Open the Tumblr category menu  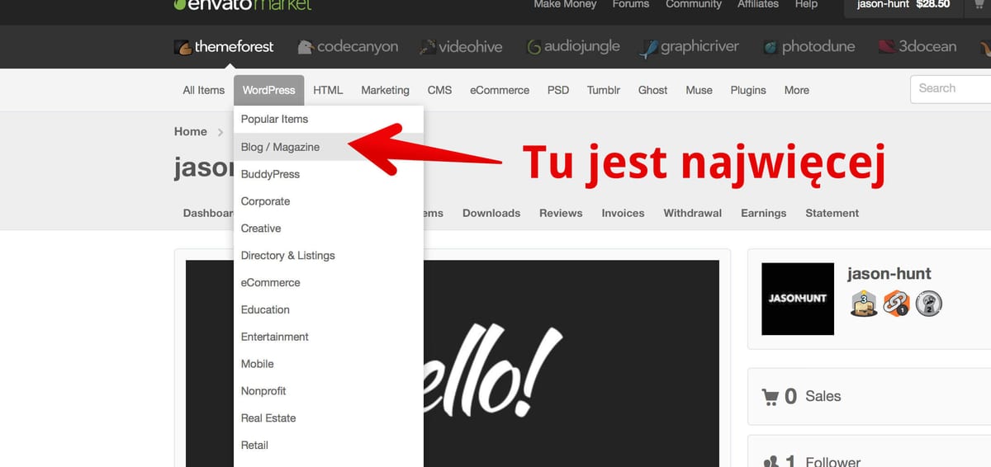pyautogui.click(x=604, y=90)
